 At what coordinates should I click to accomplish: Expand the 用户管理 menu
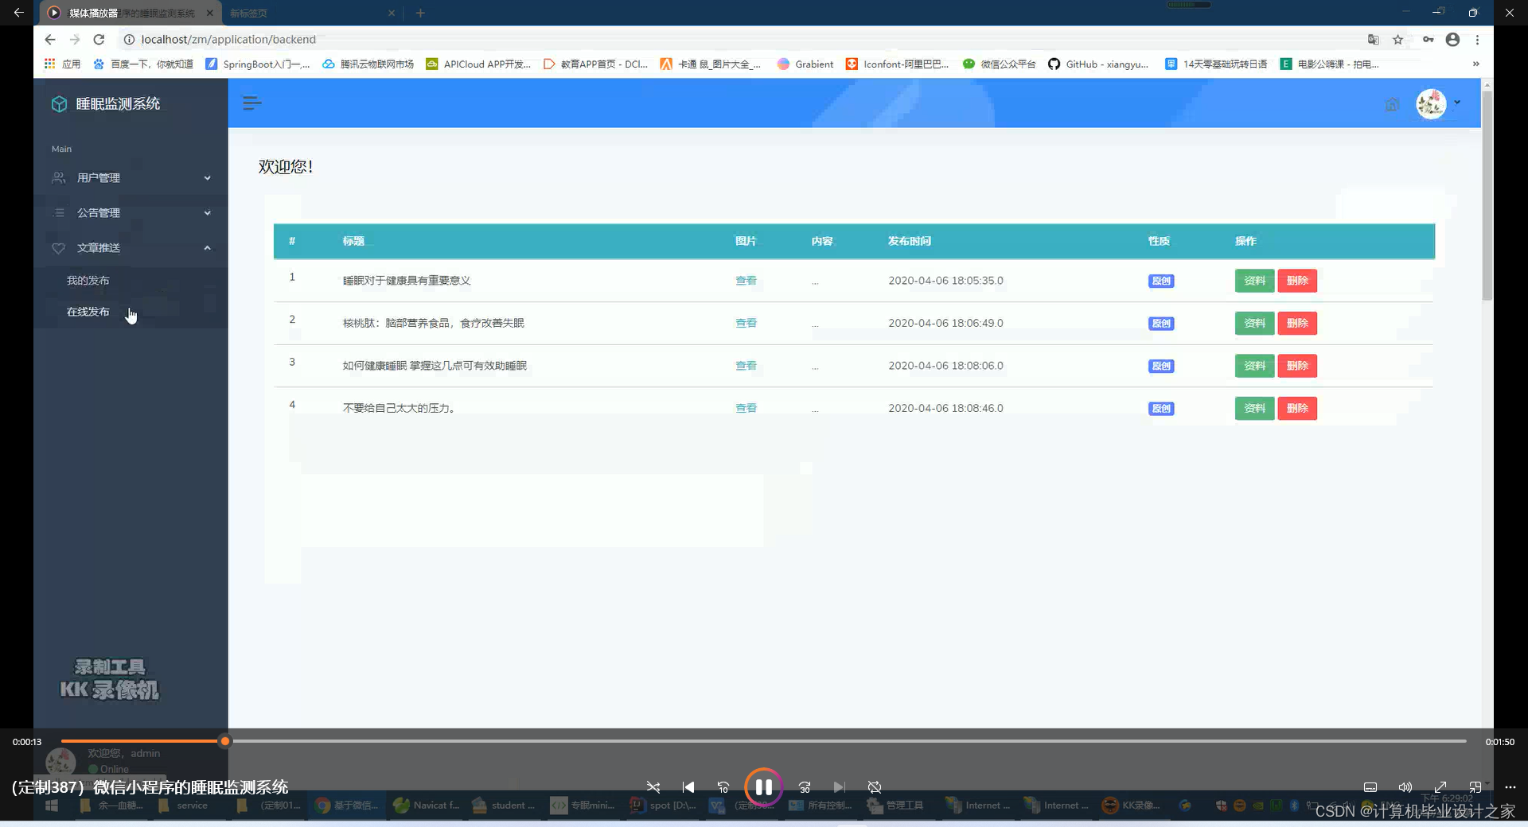pyautogui.click(x=131, y=178)
